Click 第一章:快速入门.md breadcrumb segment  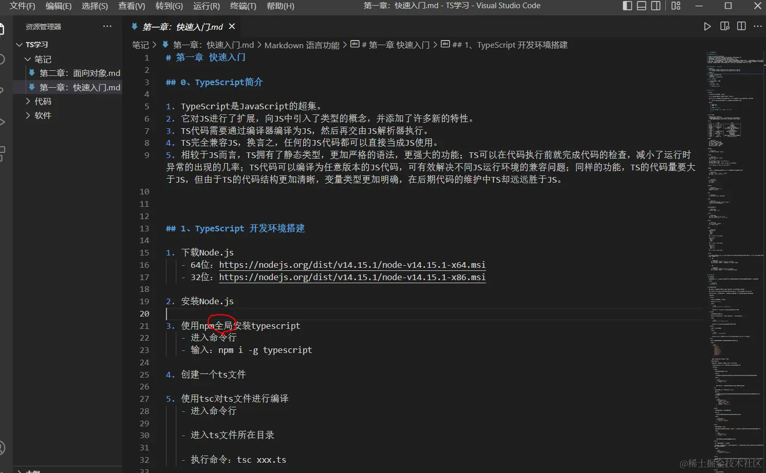tap(213, 45)
